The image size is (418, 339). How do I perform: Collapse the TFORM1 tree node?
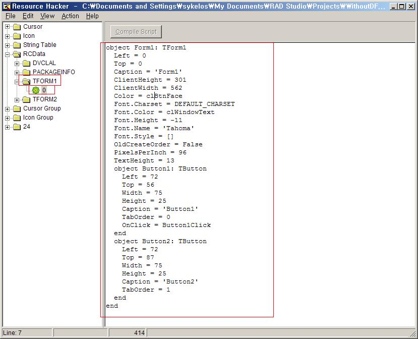[17, 81]
